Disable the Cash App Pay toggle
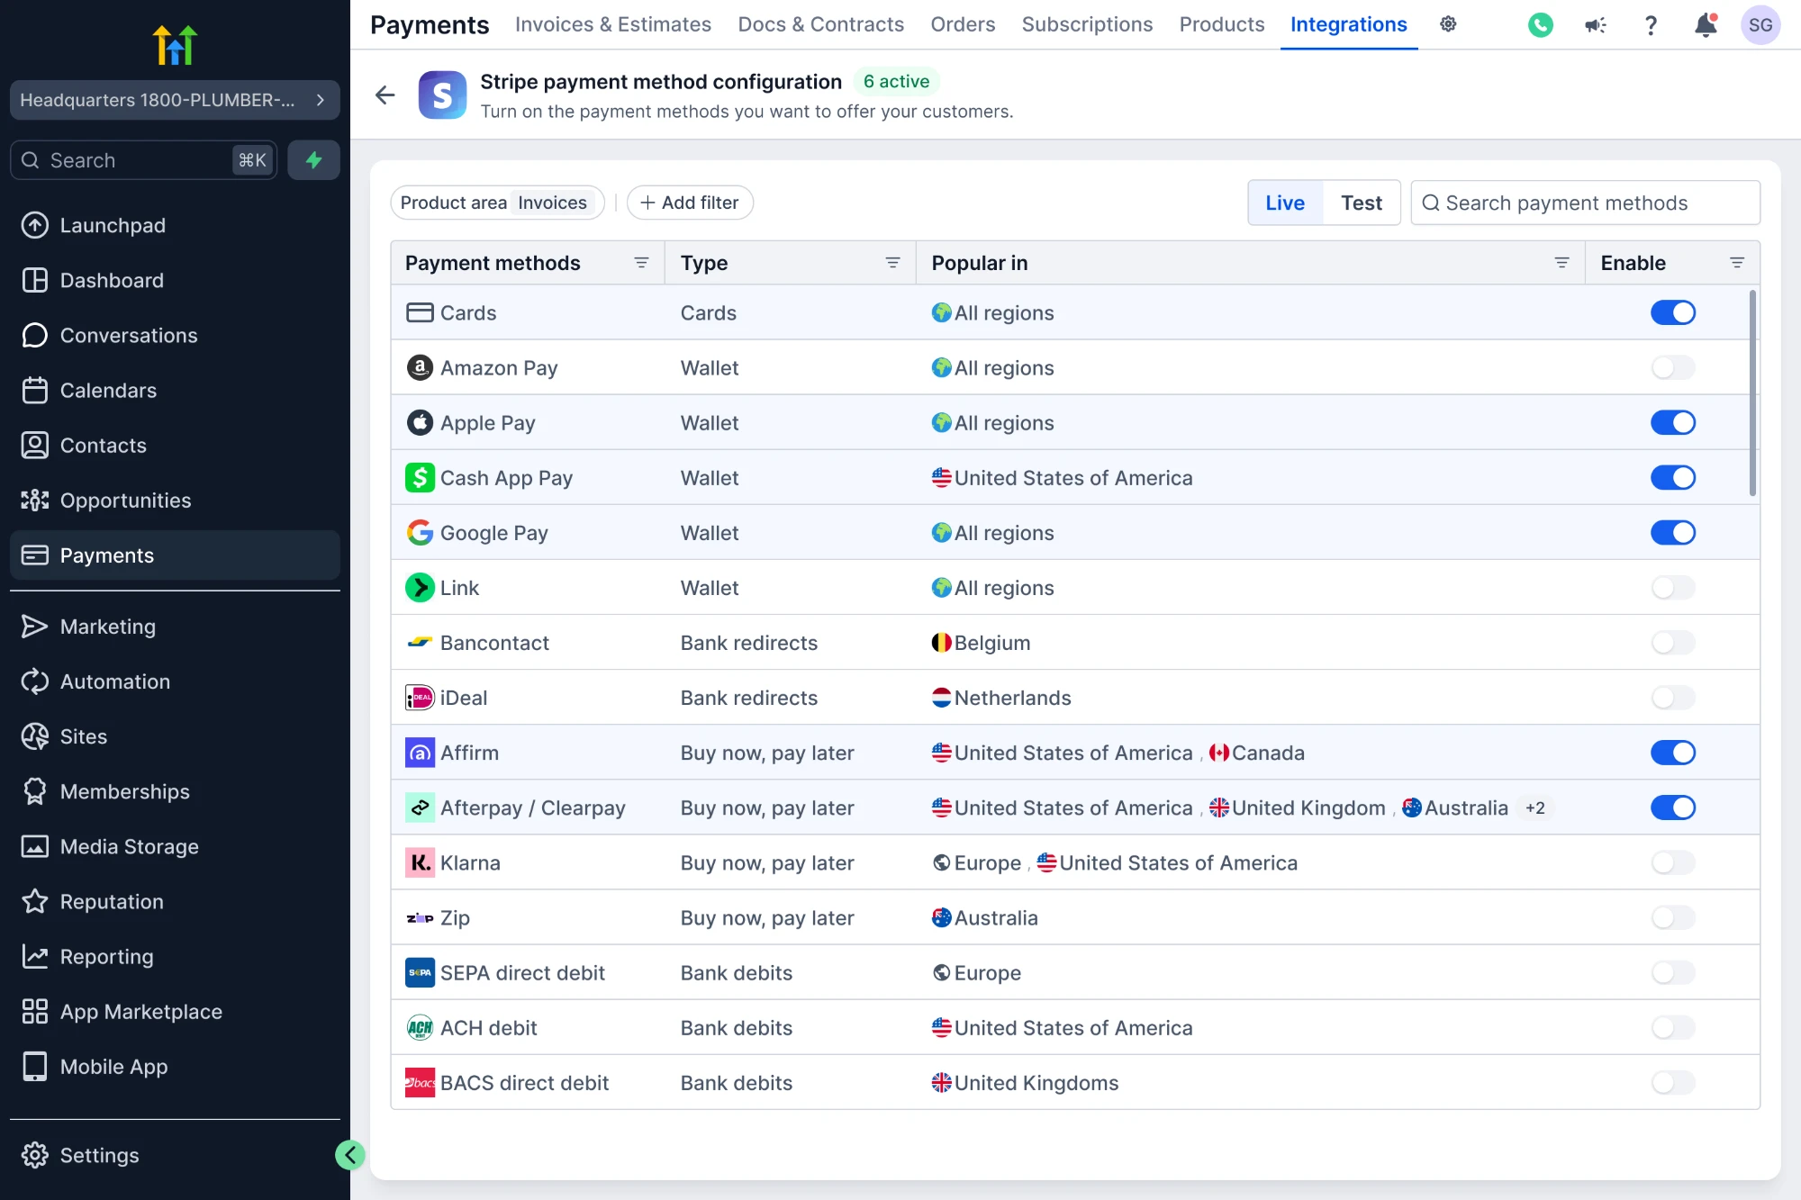Viewport: 1801px width, 1200px height. 1672,477
